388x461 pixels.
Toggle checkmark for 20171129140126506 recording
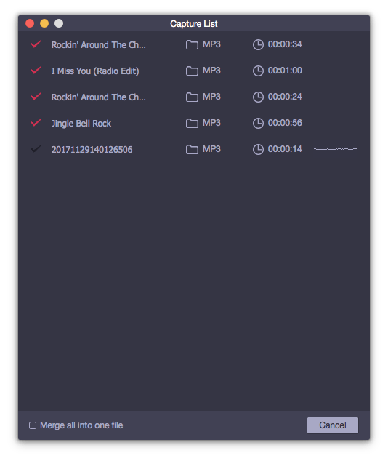[36, 149]
